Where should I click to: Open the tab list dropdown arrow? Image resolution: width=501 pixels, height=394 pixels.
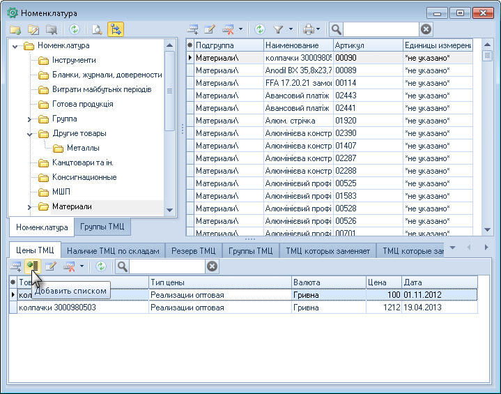[453, 248]
